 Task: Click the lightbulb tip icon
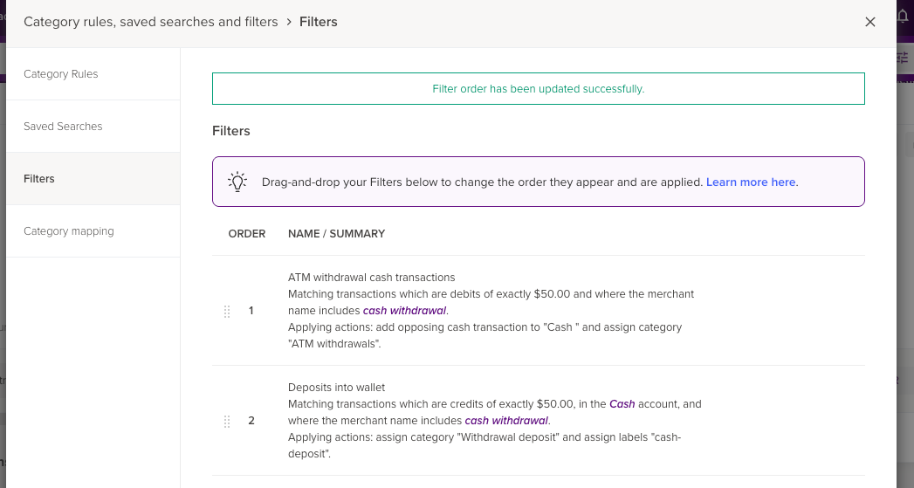click(x=237, y=182)
